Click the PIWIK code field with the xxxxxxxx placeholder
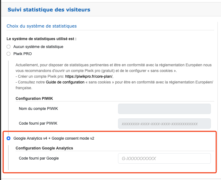The width and height of the screenshot is (221, 180). click(x=164, y=124)
